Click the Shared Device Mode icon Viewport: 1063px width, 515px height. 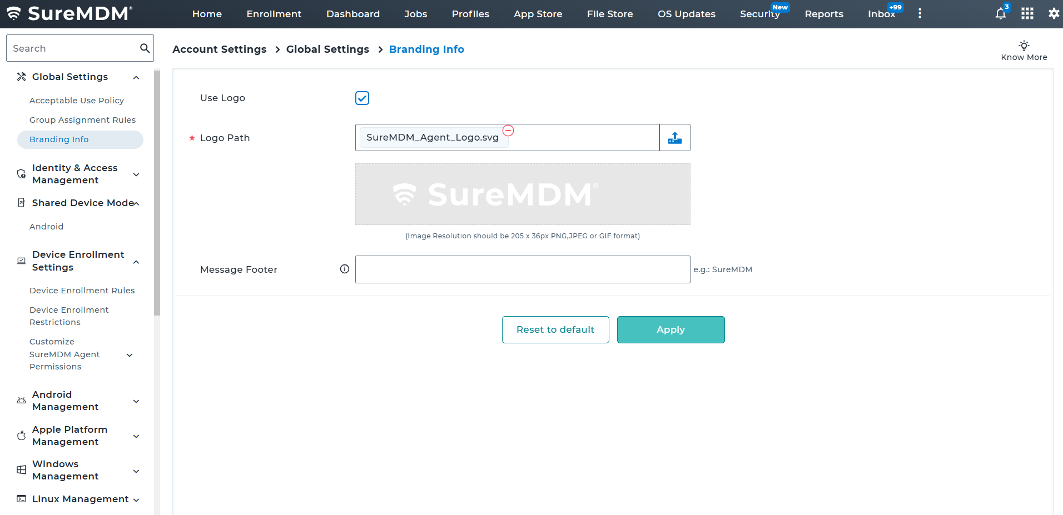(x=21, y=203)
